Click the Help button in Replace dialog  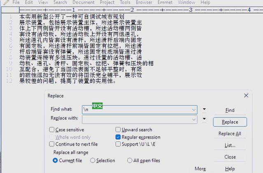230,168
